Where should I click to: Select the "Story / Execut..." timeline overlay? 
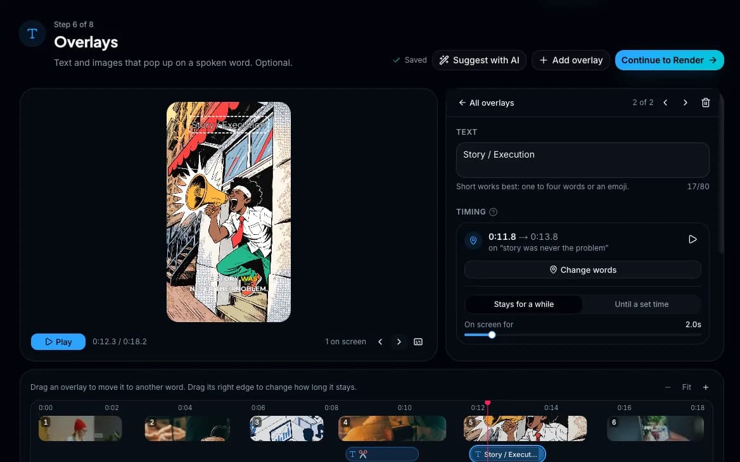(507, 454)
